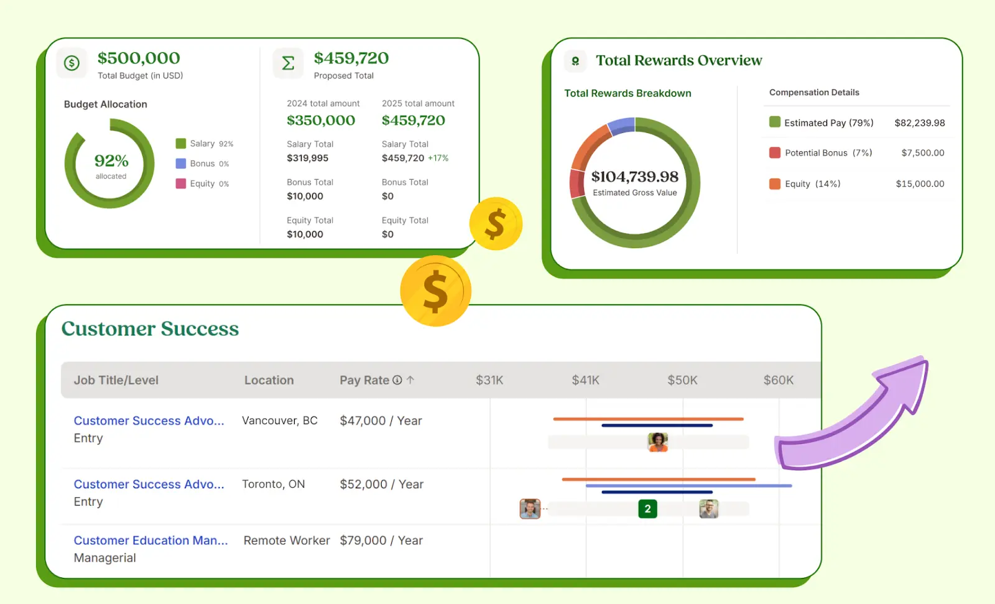Viewport: 995px width, 604px height.
Task: Click the award icon beside Total Rewards Overview
Action: pos(575,61)
